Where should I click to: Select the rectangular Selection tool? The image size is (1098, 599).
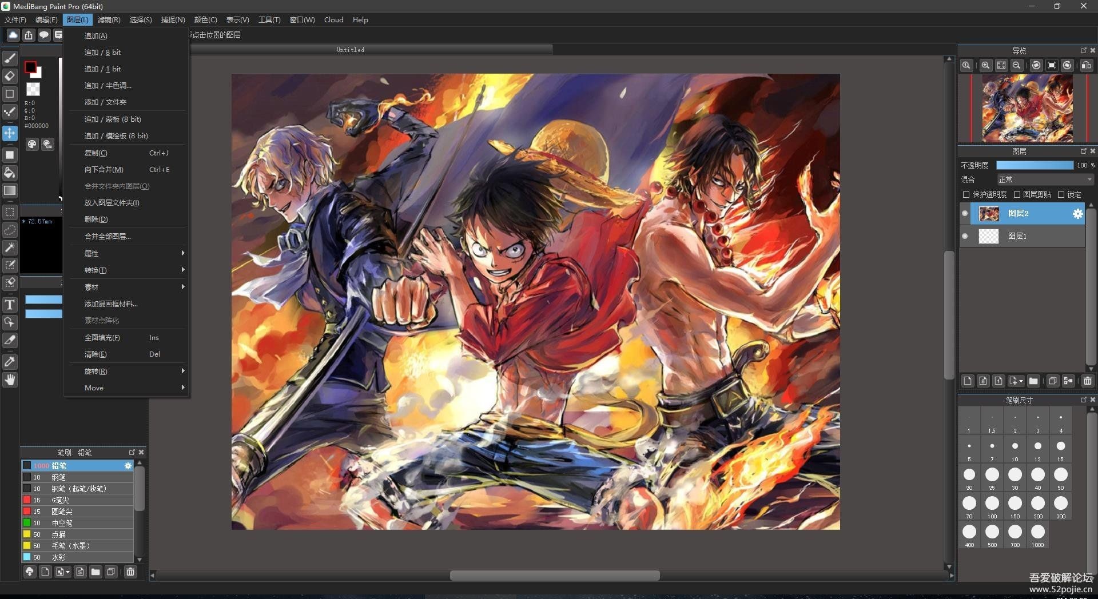[10, 212]
